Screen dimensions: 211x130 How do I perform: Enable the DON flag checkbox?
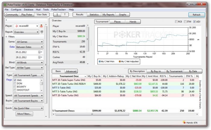(x=15, y=83)
